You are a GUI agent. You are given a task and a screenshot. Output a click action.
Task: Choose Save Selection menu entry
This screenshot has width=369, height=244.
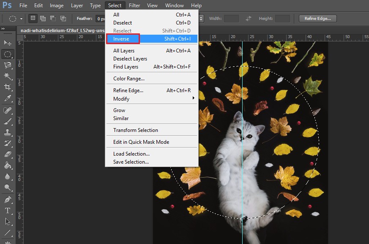point(152,162)
